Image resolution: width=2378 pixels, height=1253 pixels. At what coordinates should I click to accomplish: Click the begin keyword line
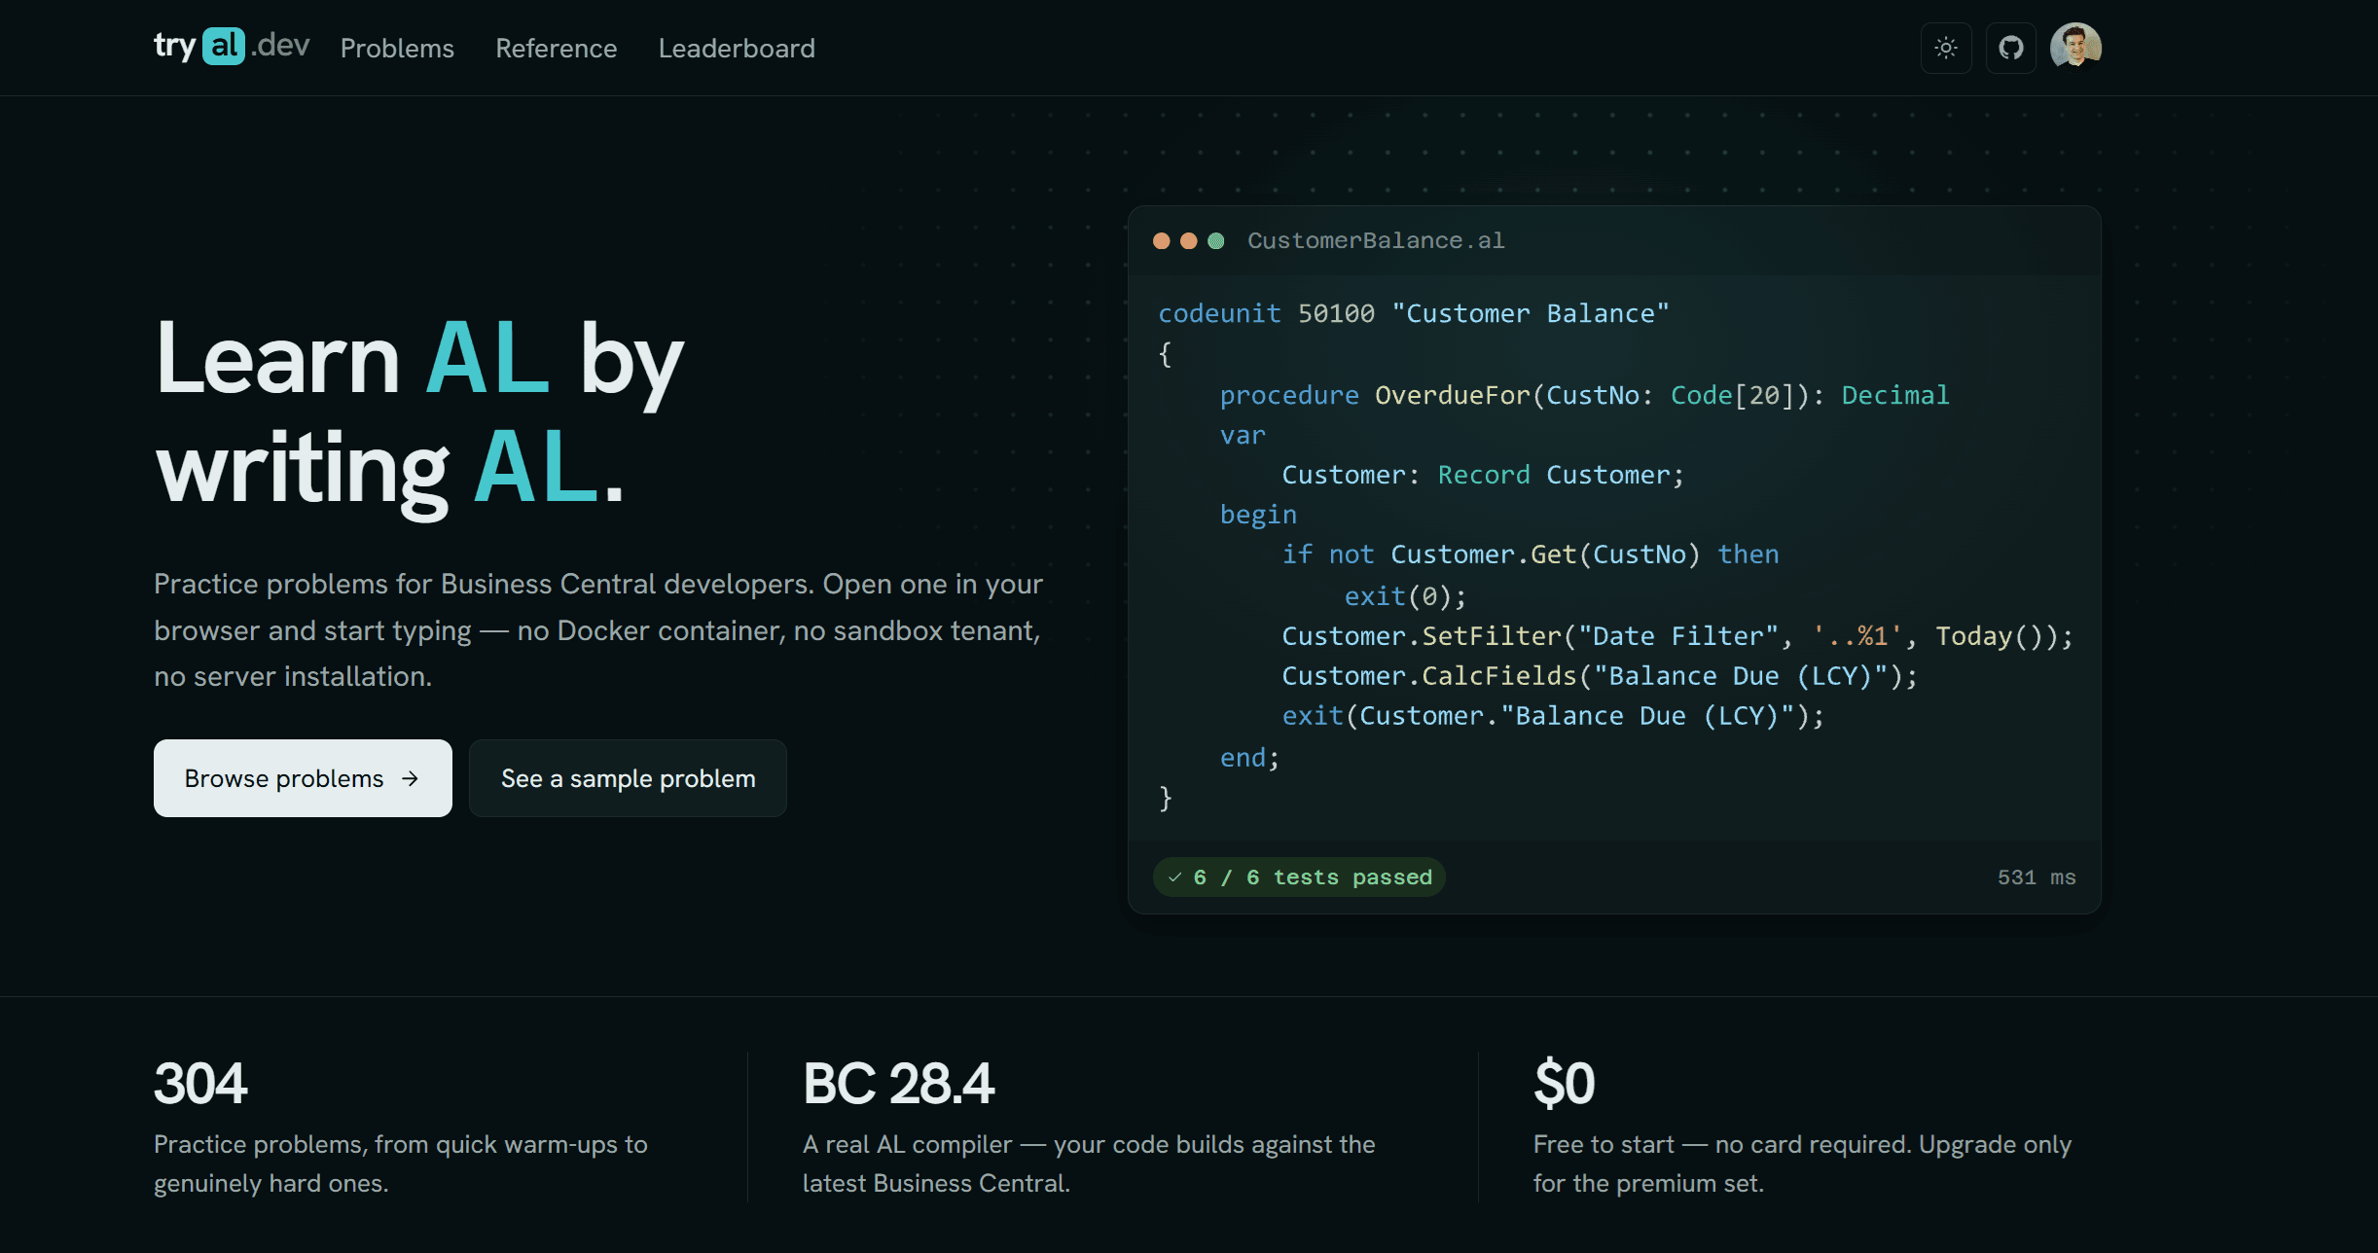(x=1258, y=515)
